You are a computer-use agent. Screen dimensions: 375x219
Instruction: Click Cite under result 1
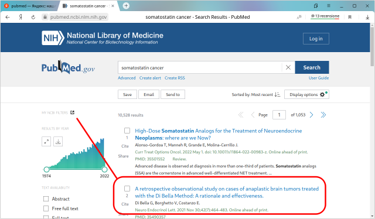[125, 146]
